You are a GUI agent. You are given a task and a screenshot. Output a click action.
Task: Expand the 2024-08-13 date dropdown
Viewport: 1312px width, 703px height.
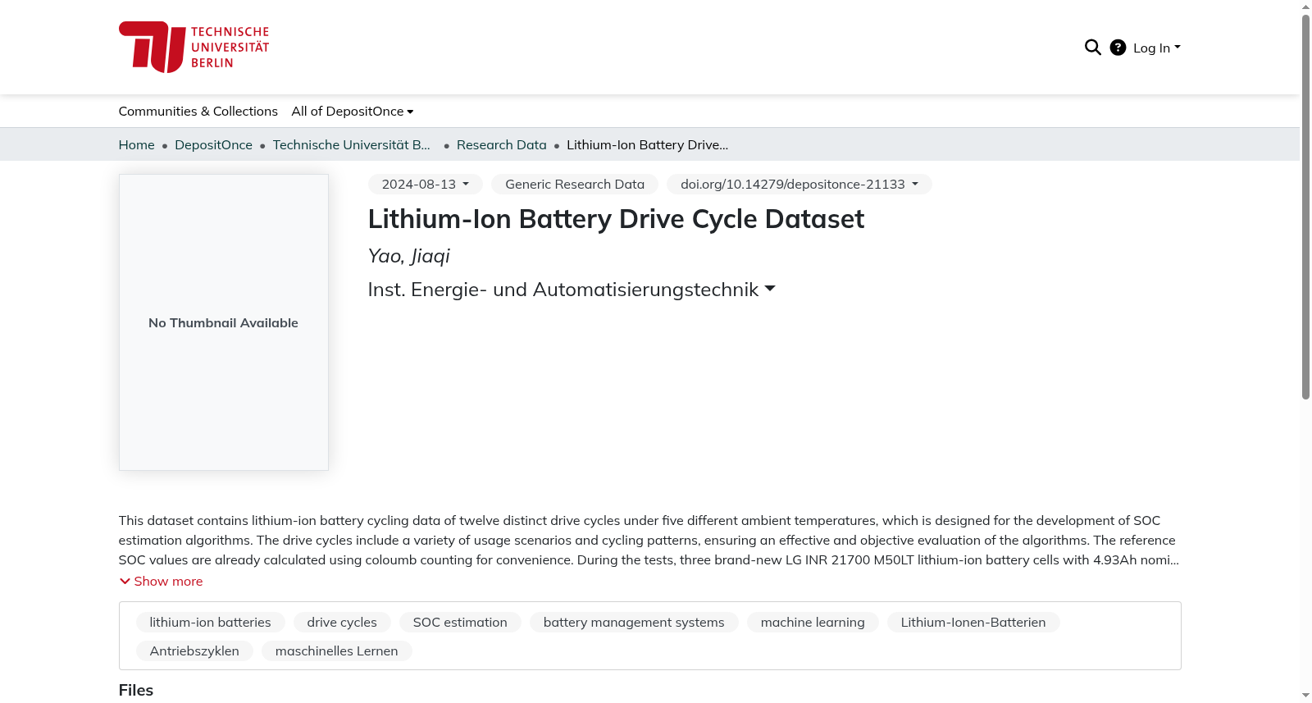pyautogui.click(x=426, y=185)
